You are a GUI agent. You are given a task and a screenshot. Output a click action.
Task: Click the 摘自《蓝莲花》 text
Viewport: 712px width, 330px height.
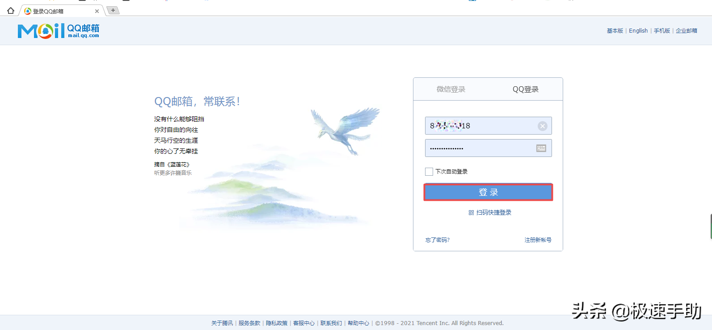click(x=172, y=165)
